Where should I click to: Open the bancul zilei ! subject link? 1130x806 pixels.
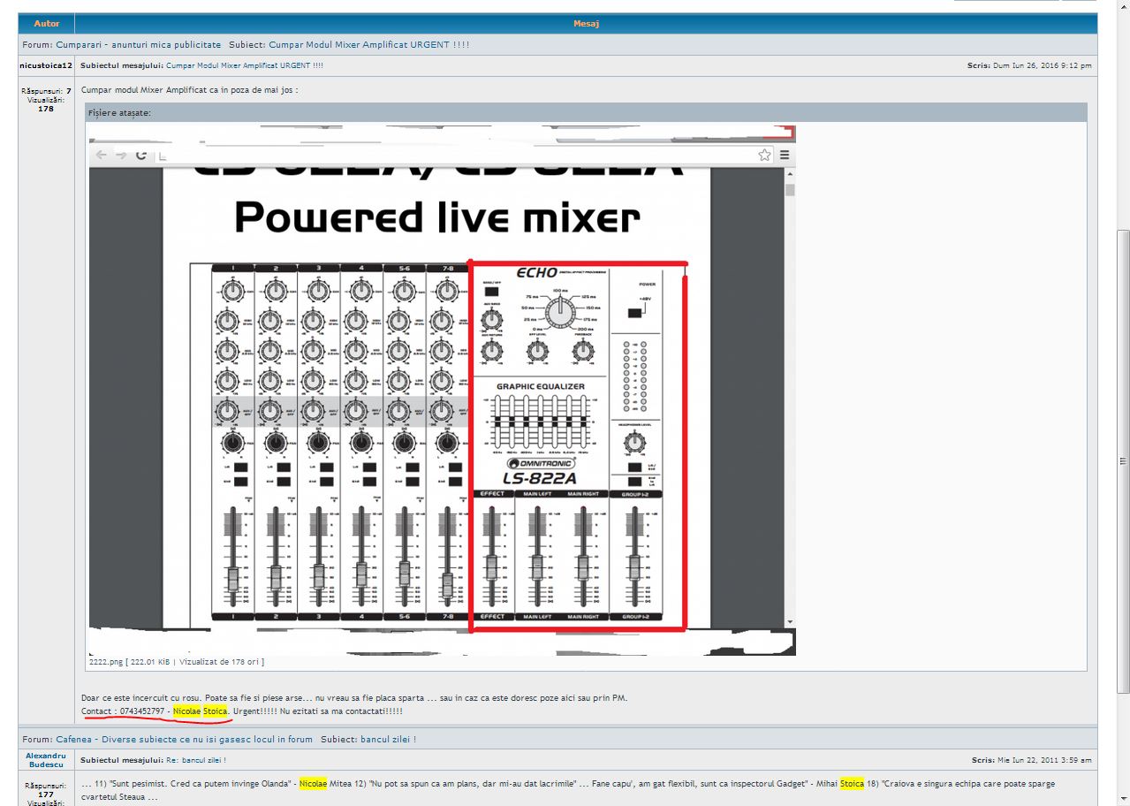(388, 739)
